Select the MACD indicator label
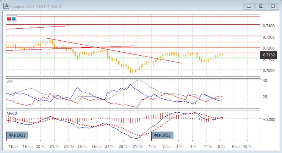 tap(12, 114)
